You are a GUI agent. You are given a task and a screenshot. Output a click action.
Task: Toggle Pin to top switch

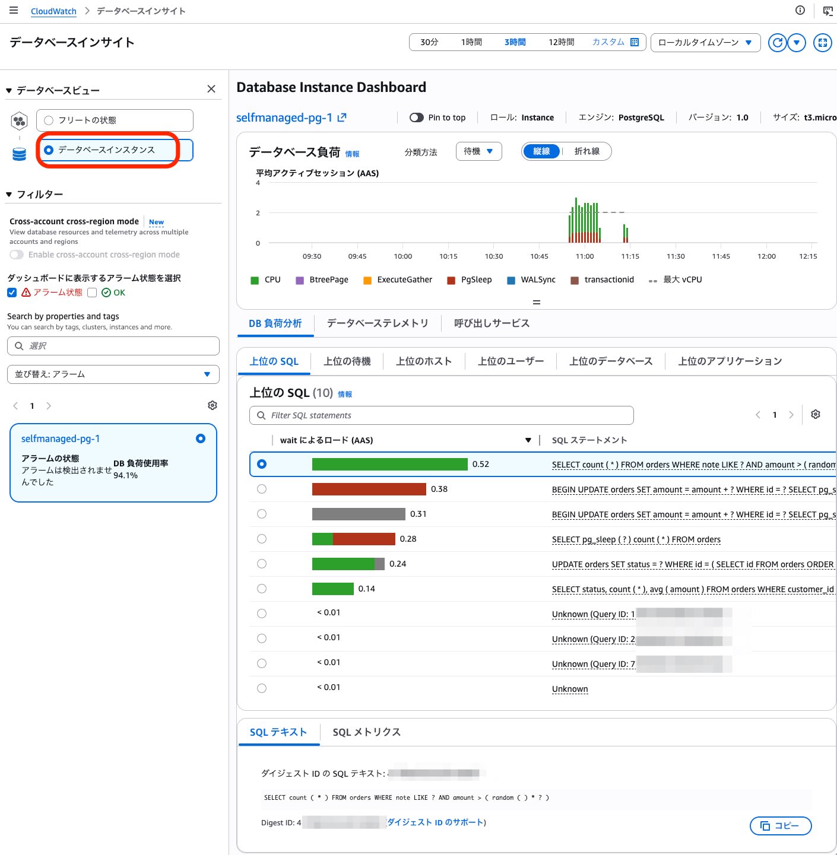(417, 117)
